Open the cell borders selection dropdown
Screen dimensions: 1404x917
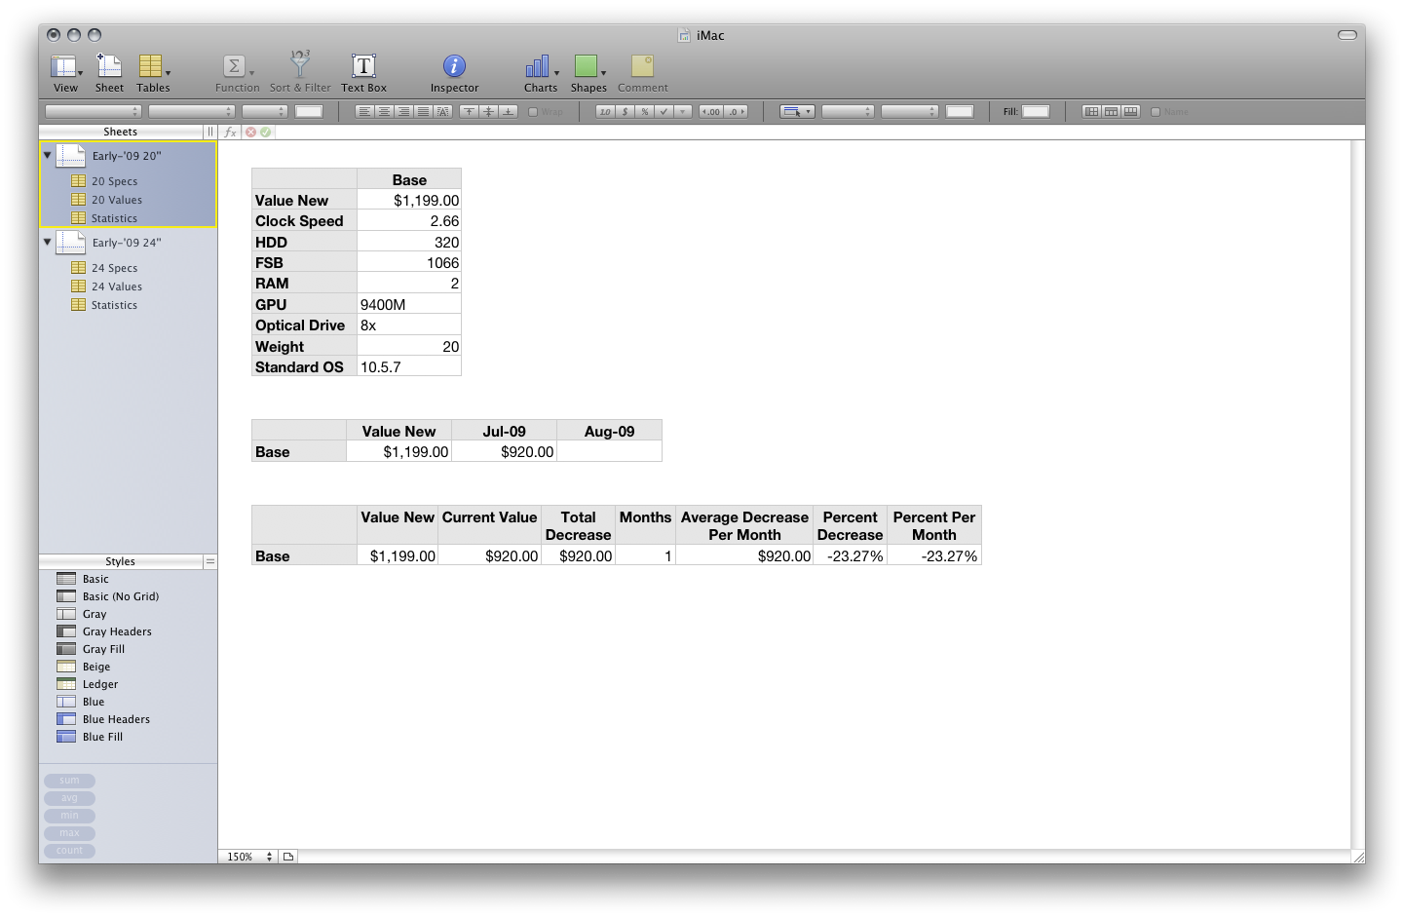click(x=797, y=111)
